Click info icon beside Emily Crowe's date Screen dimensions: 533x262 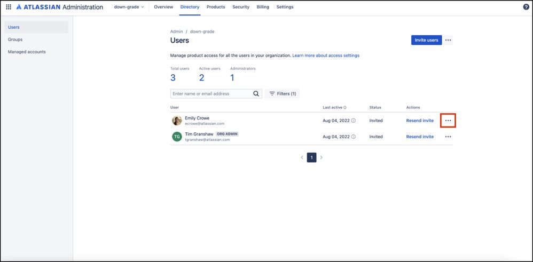[x=353, y=121]
